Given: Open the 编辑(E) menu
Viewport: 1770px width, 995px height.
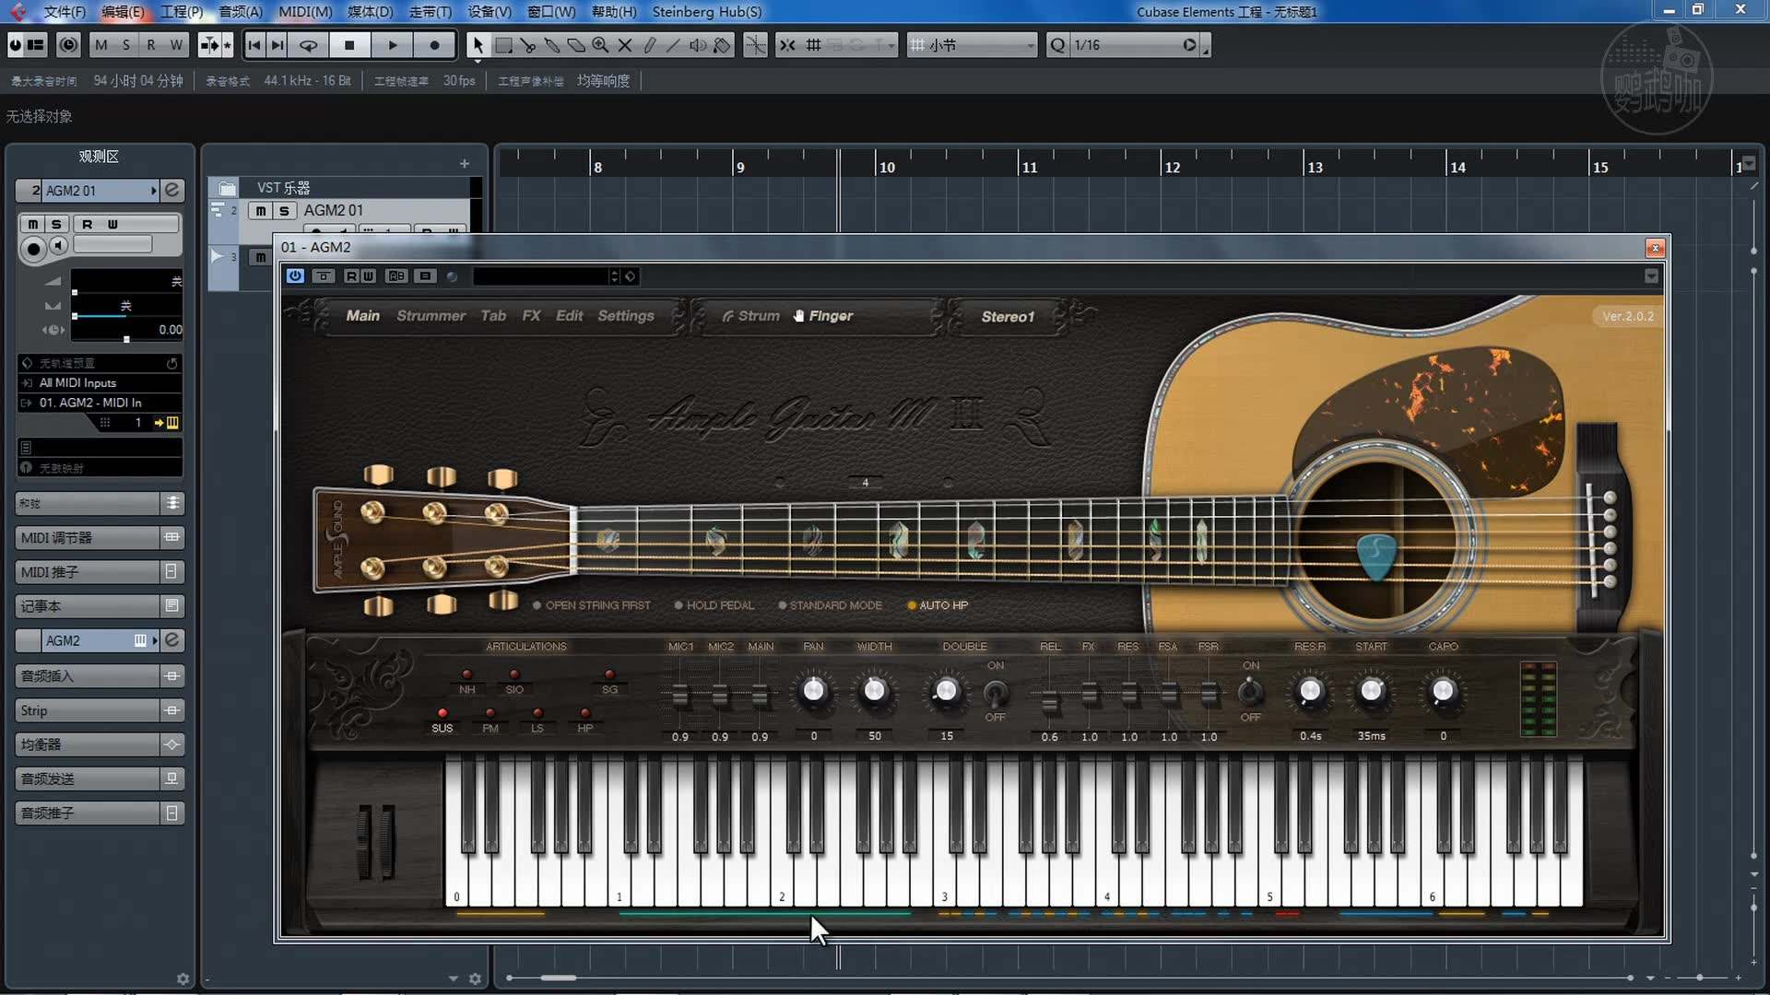Looking at the screenshot, I should 123,12.
